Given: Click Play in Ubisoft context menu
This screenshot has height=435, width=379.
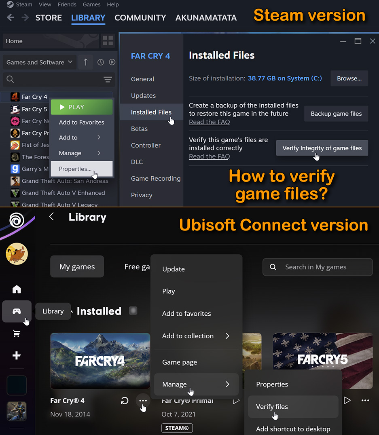Looking at the screenshot, I should click(196, 291).
